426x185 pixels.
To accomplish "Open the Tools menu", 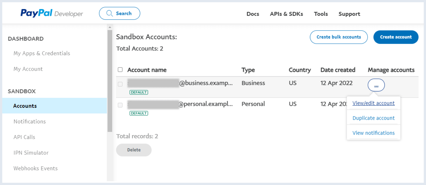I will (321, 14).
